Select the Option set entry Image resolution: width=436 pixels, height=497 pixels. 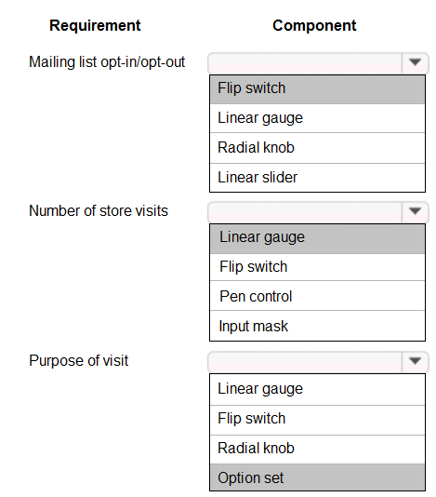click(x=317, y=477)
